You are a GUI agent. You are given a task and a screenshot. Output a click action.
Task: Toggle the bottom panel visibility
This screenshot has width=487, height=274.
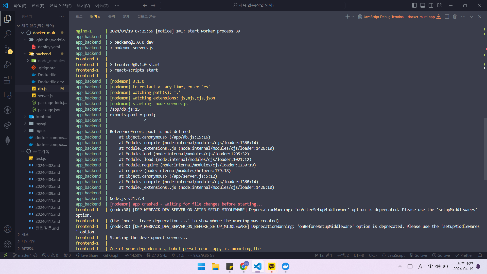[x=423, y=5]
